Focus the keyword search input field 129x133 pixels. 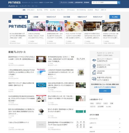point(104,3)
